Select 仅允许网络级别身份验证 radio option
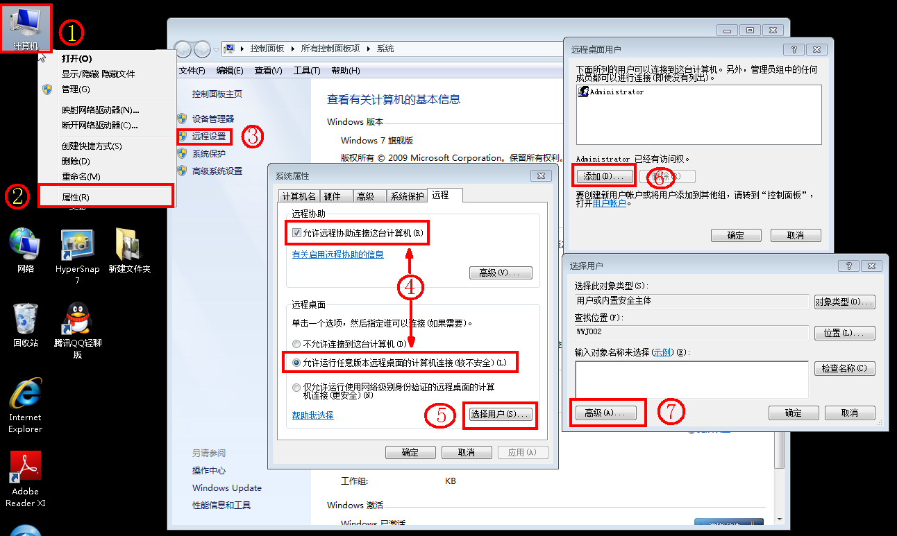Image resolution: width=897 pixels, height=536 pixels. coord(296,387)
